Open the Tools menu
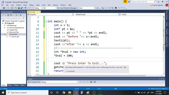 click(44, 5)
